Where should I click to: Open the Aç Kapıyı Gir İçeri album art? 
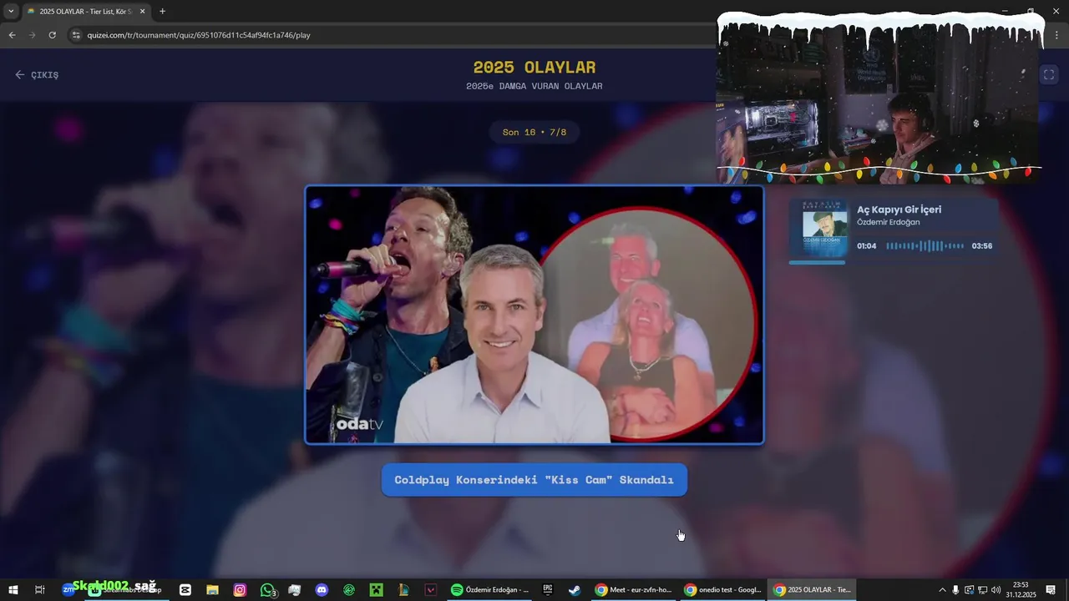tap(824, 229)
